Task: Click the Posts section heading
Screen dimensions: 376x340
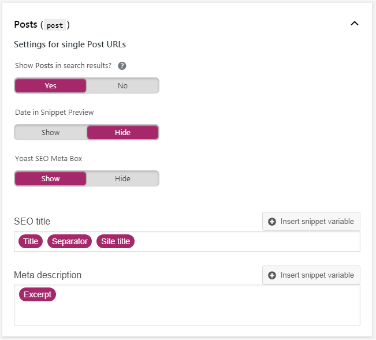Action: click(25, 25)
